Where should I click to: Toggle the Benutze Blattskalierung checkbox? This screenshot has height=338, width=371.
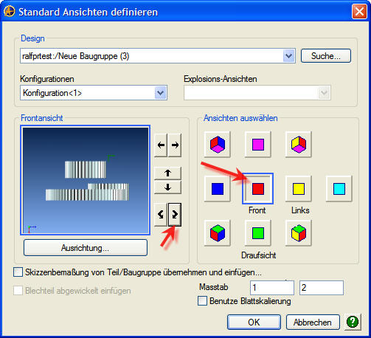click(x=202, y=301)
